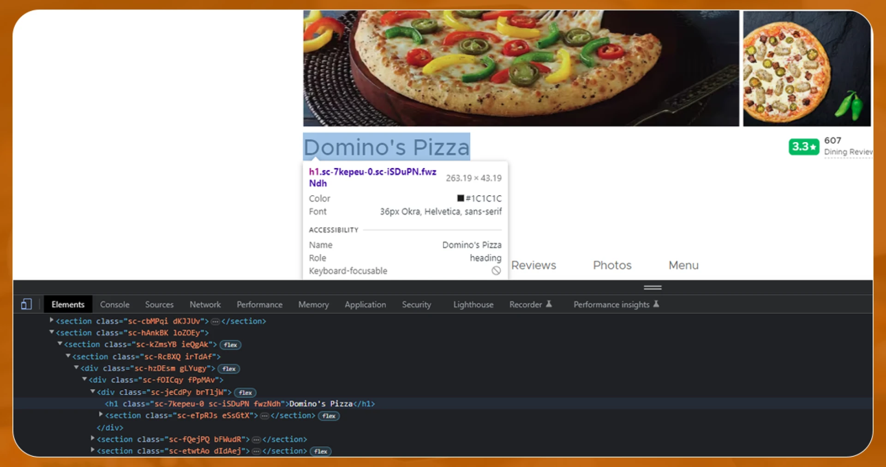Viewport: 886px width, 467px height.
Task: Click the green 3.3 star rating badge
Action: point(804,146)
